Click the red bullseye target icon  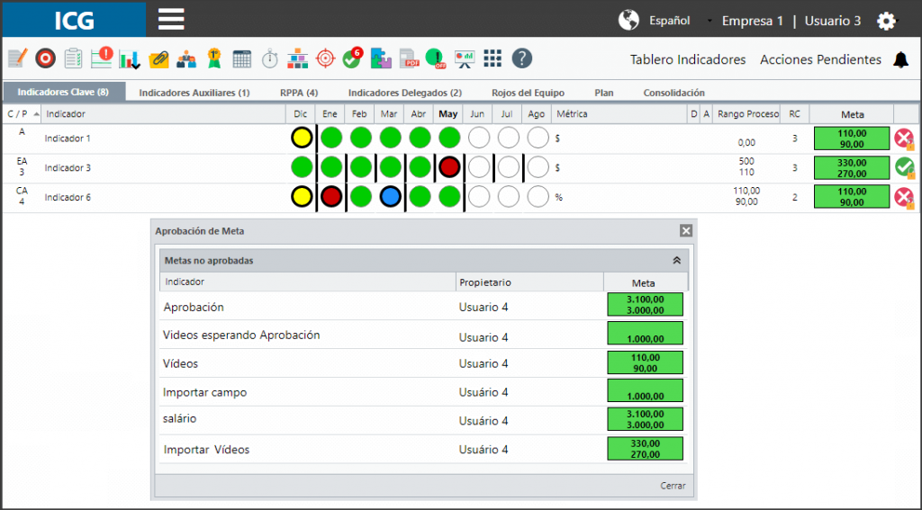45,58
